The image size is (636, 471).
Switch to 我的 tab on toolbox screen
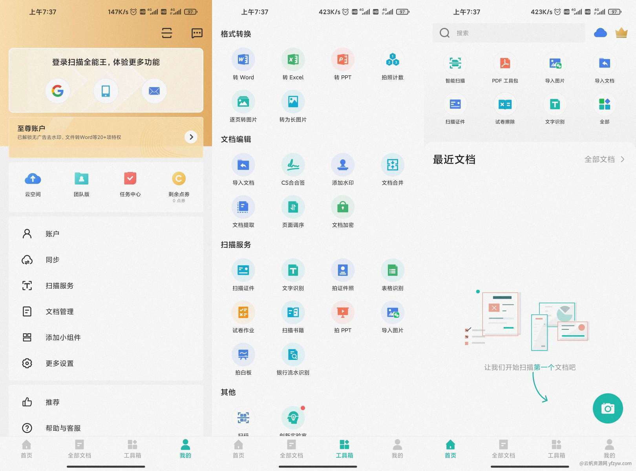(397, 449)
